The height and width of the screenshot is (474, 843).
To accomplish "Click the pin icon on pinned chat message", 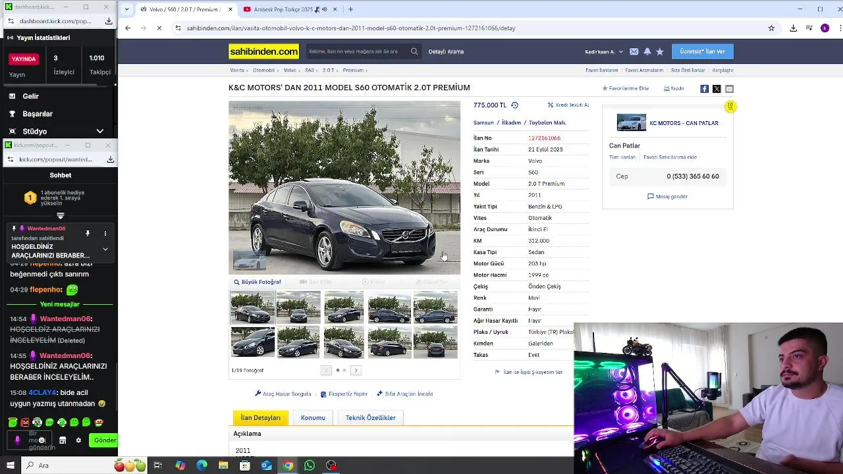I will 88,234.
